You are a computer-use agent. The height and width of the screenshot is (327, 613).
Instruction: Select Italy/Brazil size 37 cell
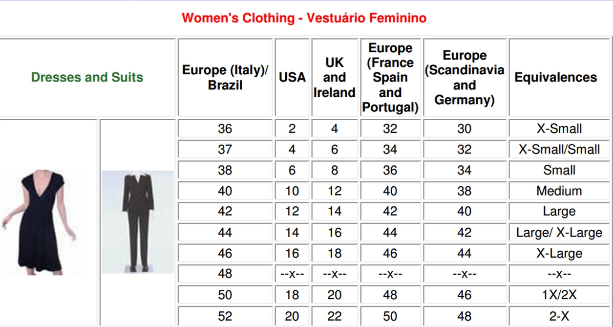coord(225,150)
